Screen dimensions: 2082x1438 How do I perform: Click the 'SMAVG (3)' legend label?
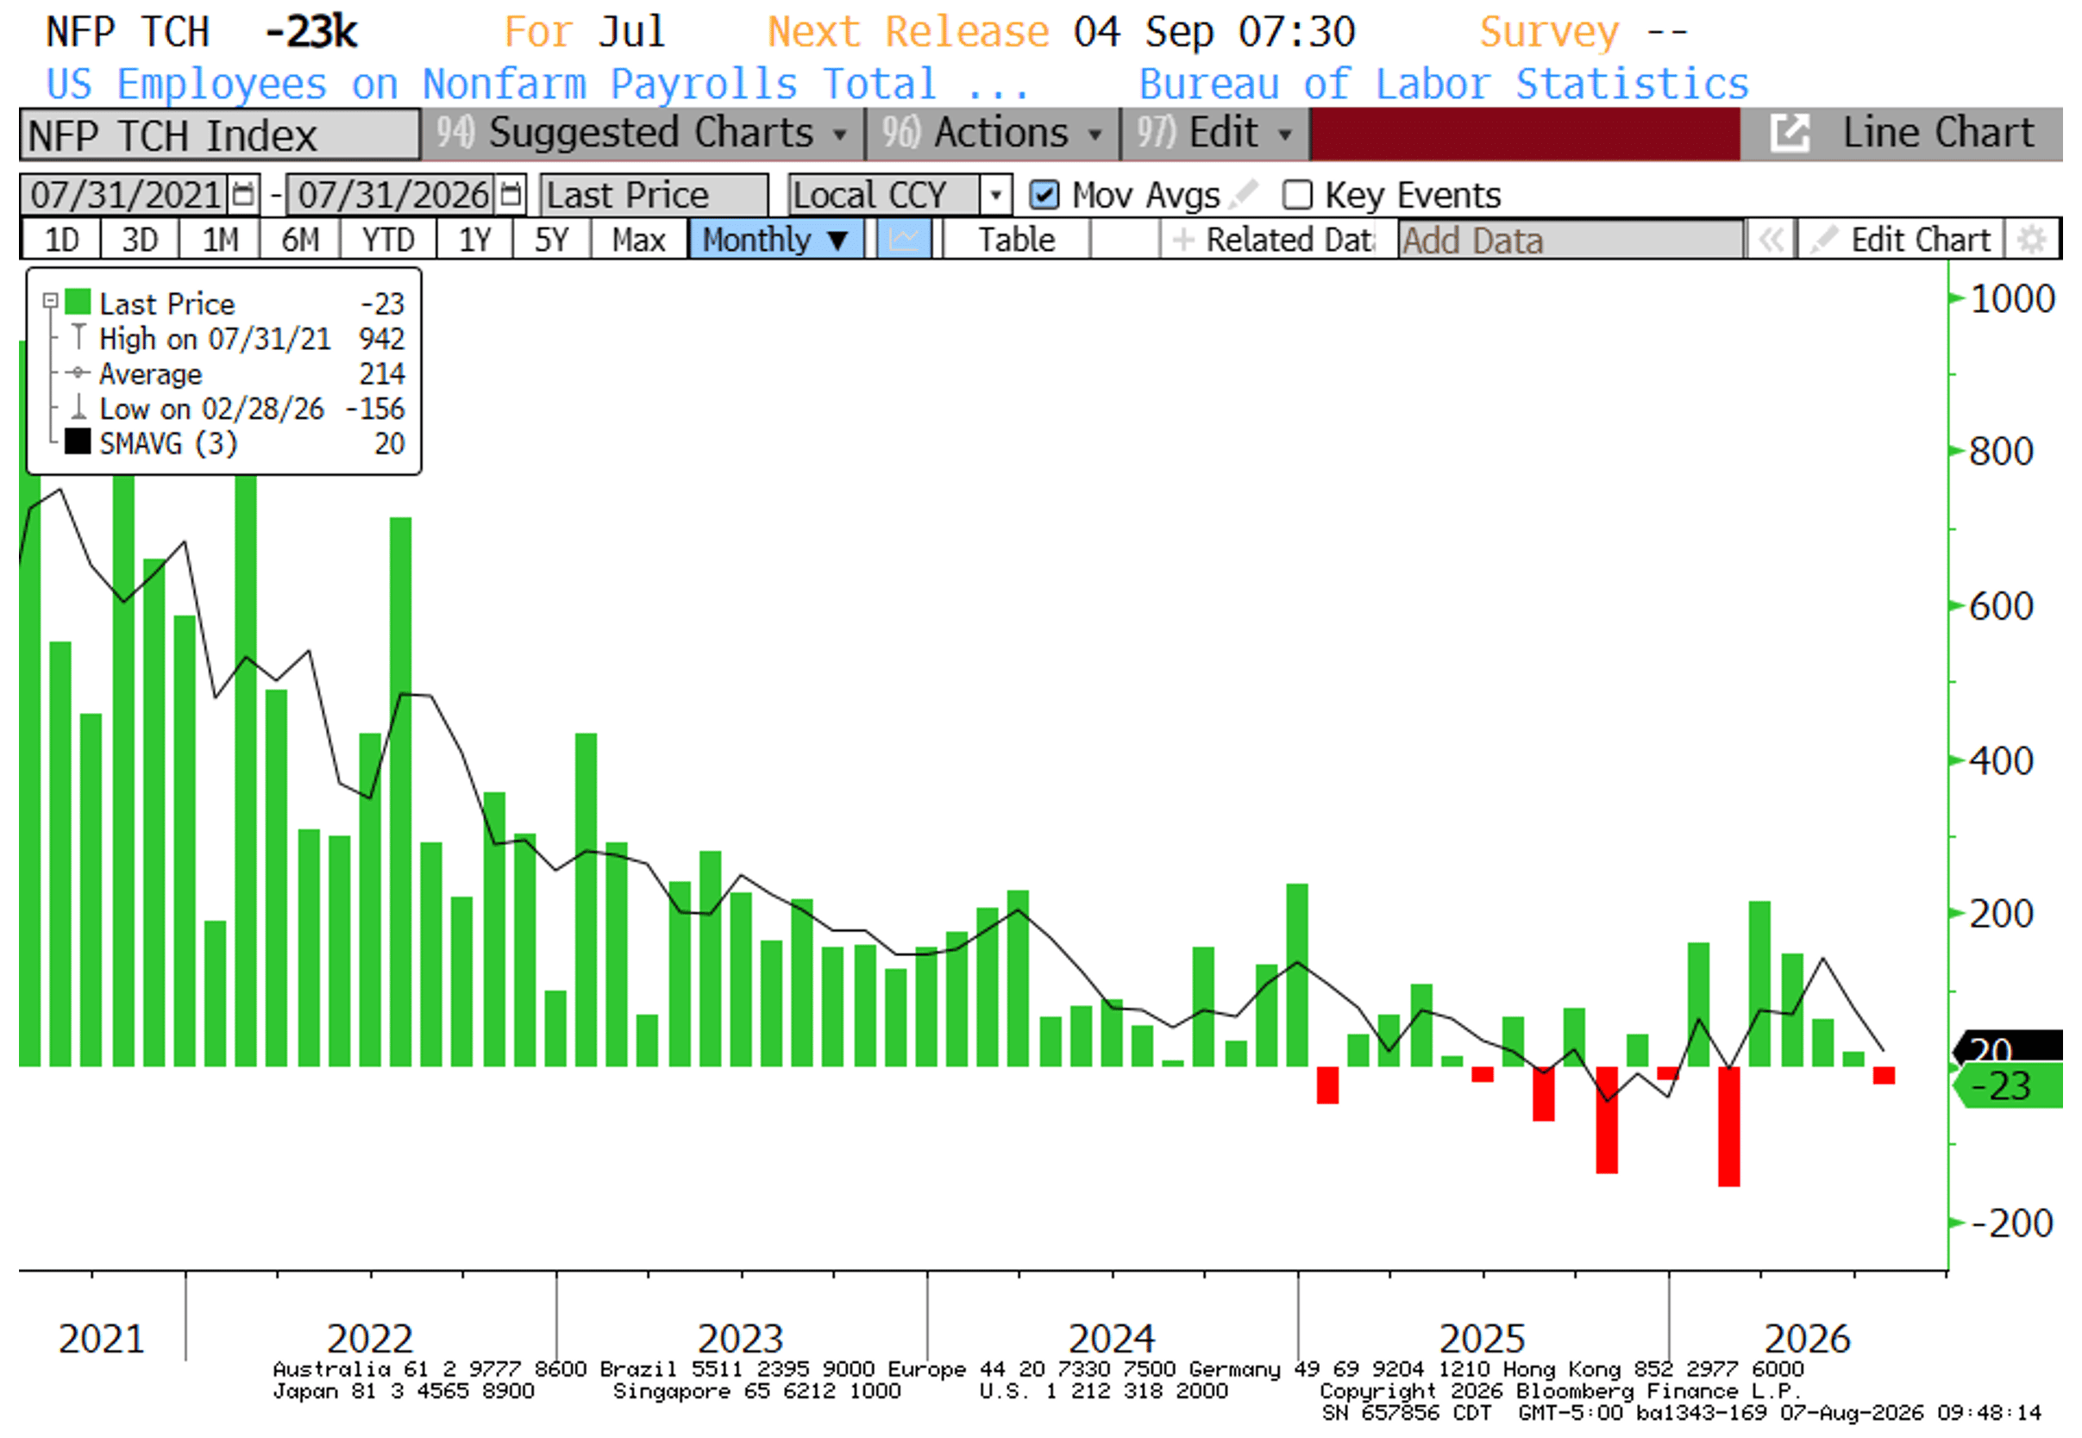pos(168,443)
